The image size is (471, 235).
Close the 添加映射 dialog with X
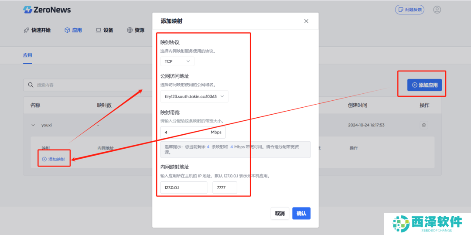tap(306, 21)
